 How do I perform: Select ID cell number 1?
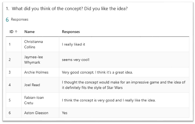[10, 44]
